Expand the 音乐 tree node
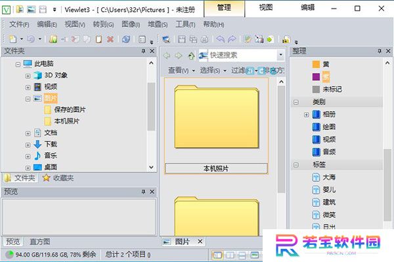The width and height of the screenshot is (394, 262). 28,156
